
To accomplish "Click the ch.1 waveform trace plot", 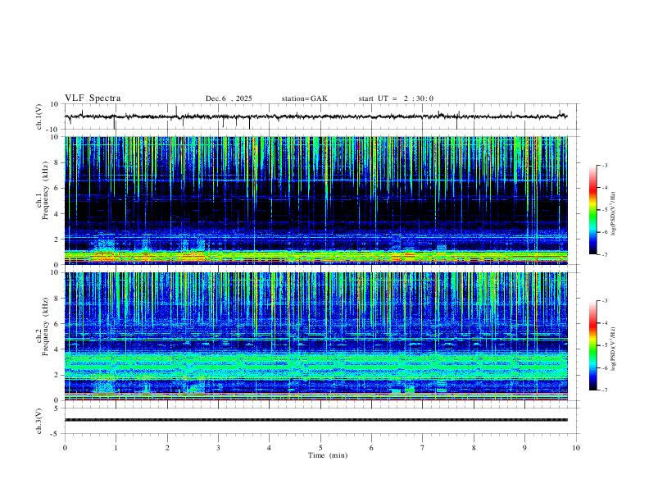I will coord(315,116).
